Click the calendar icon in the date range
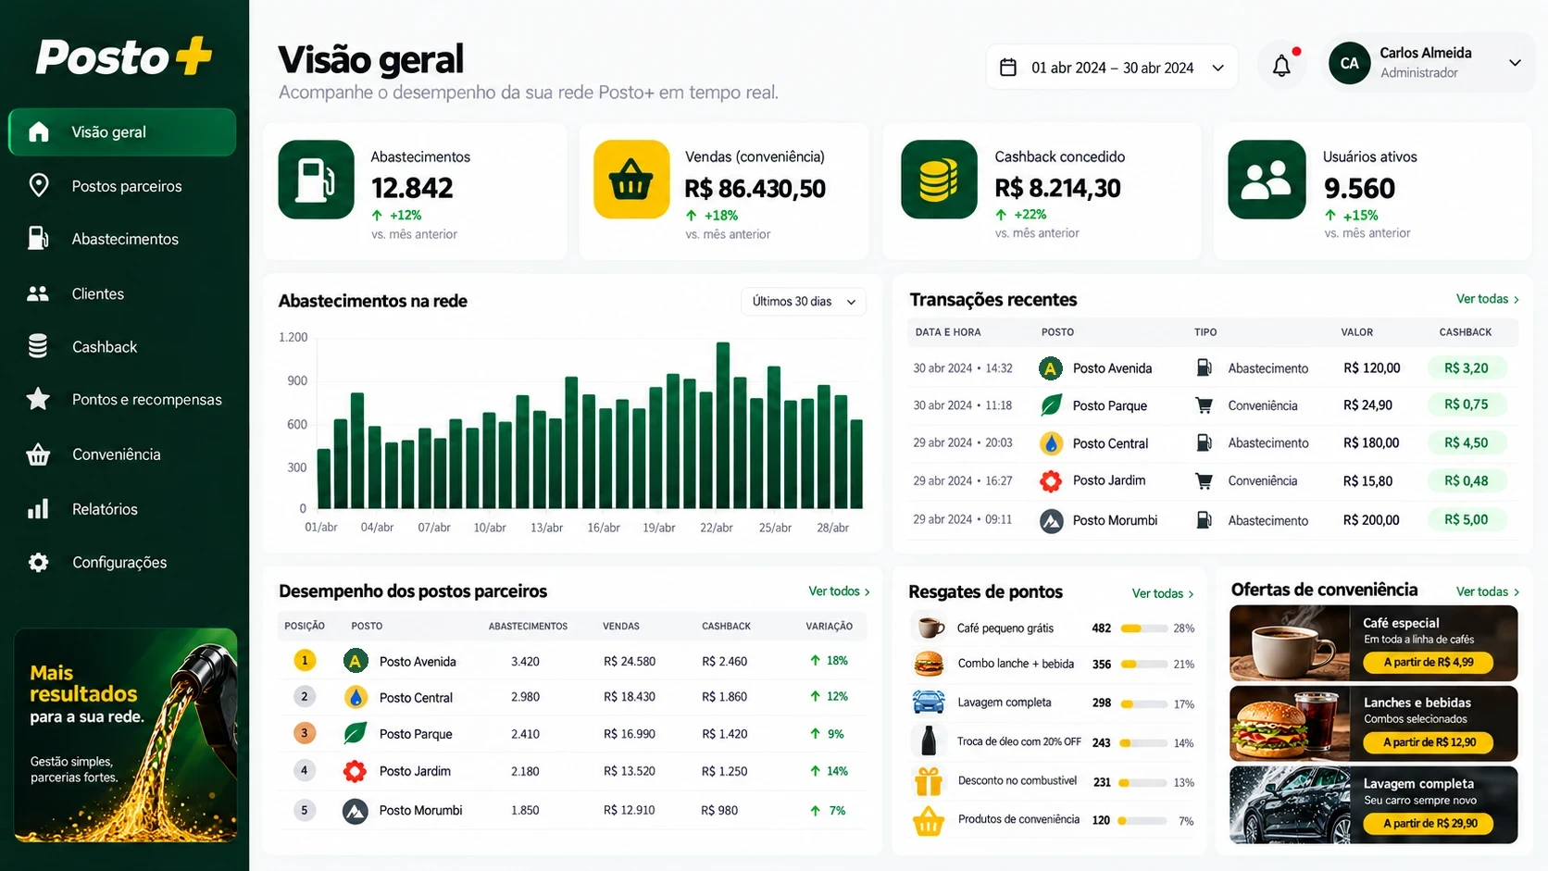The width and height of the screenshot is (1548, 871). (1008, 68)
